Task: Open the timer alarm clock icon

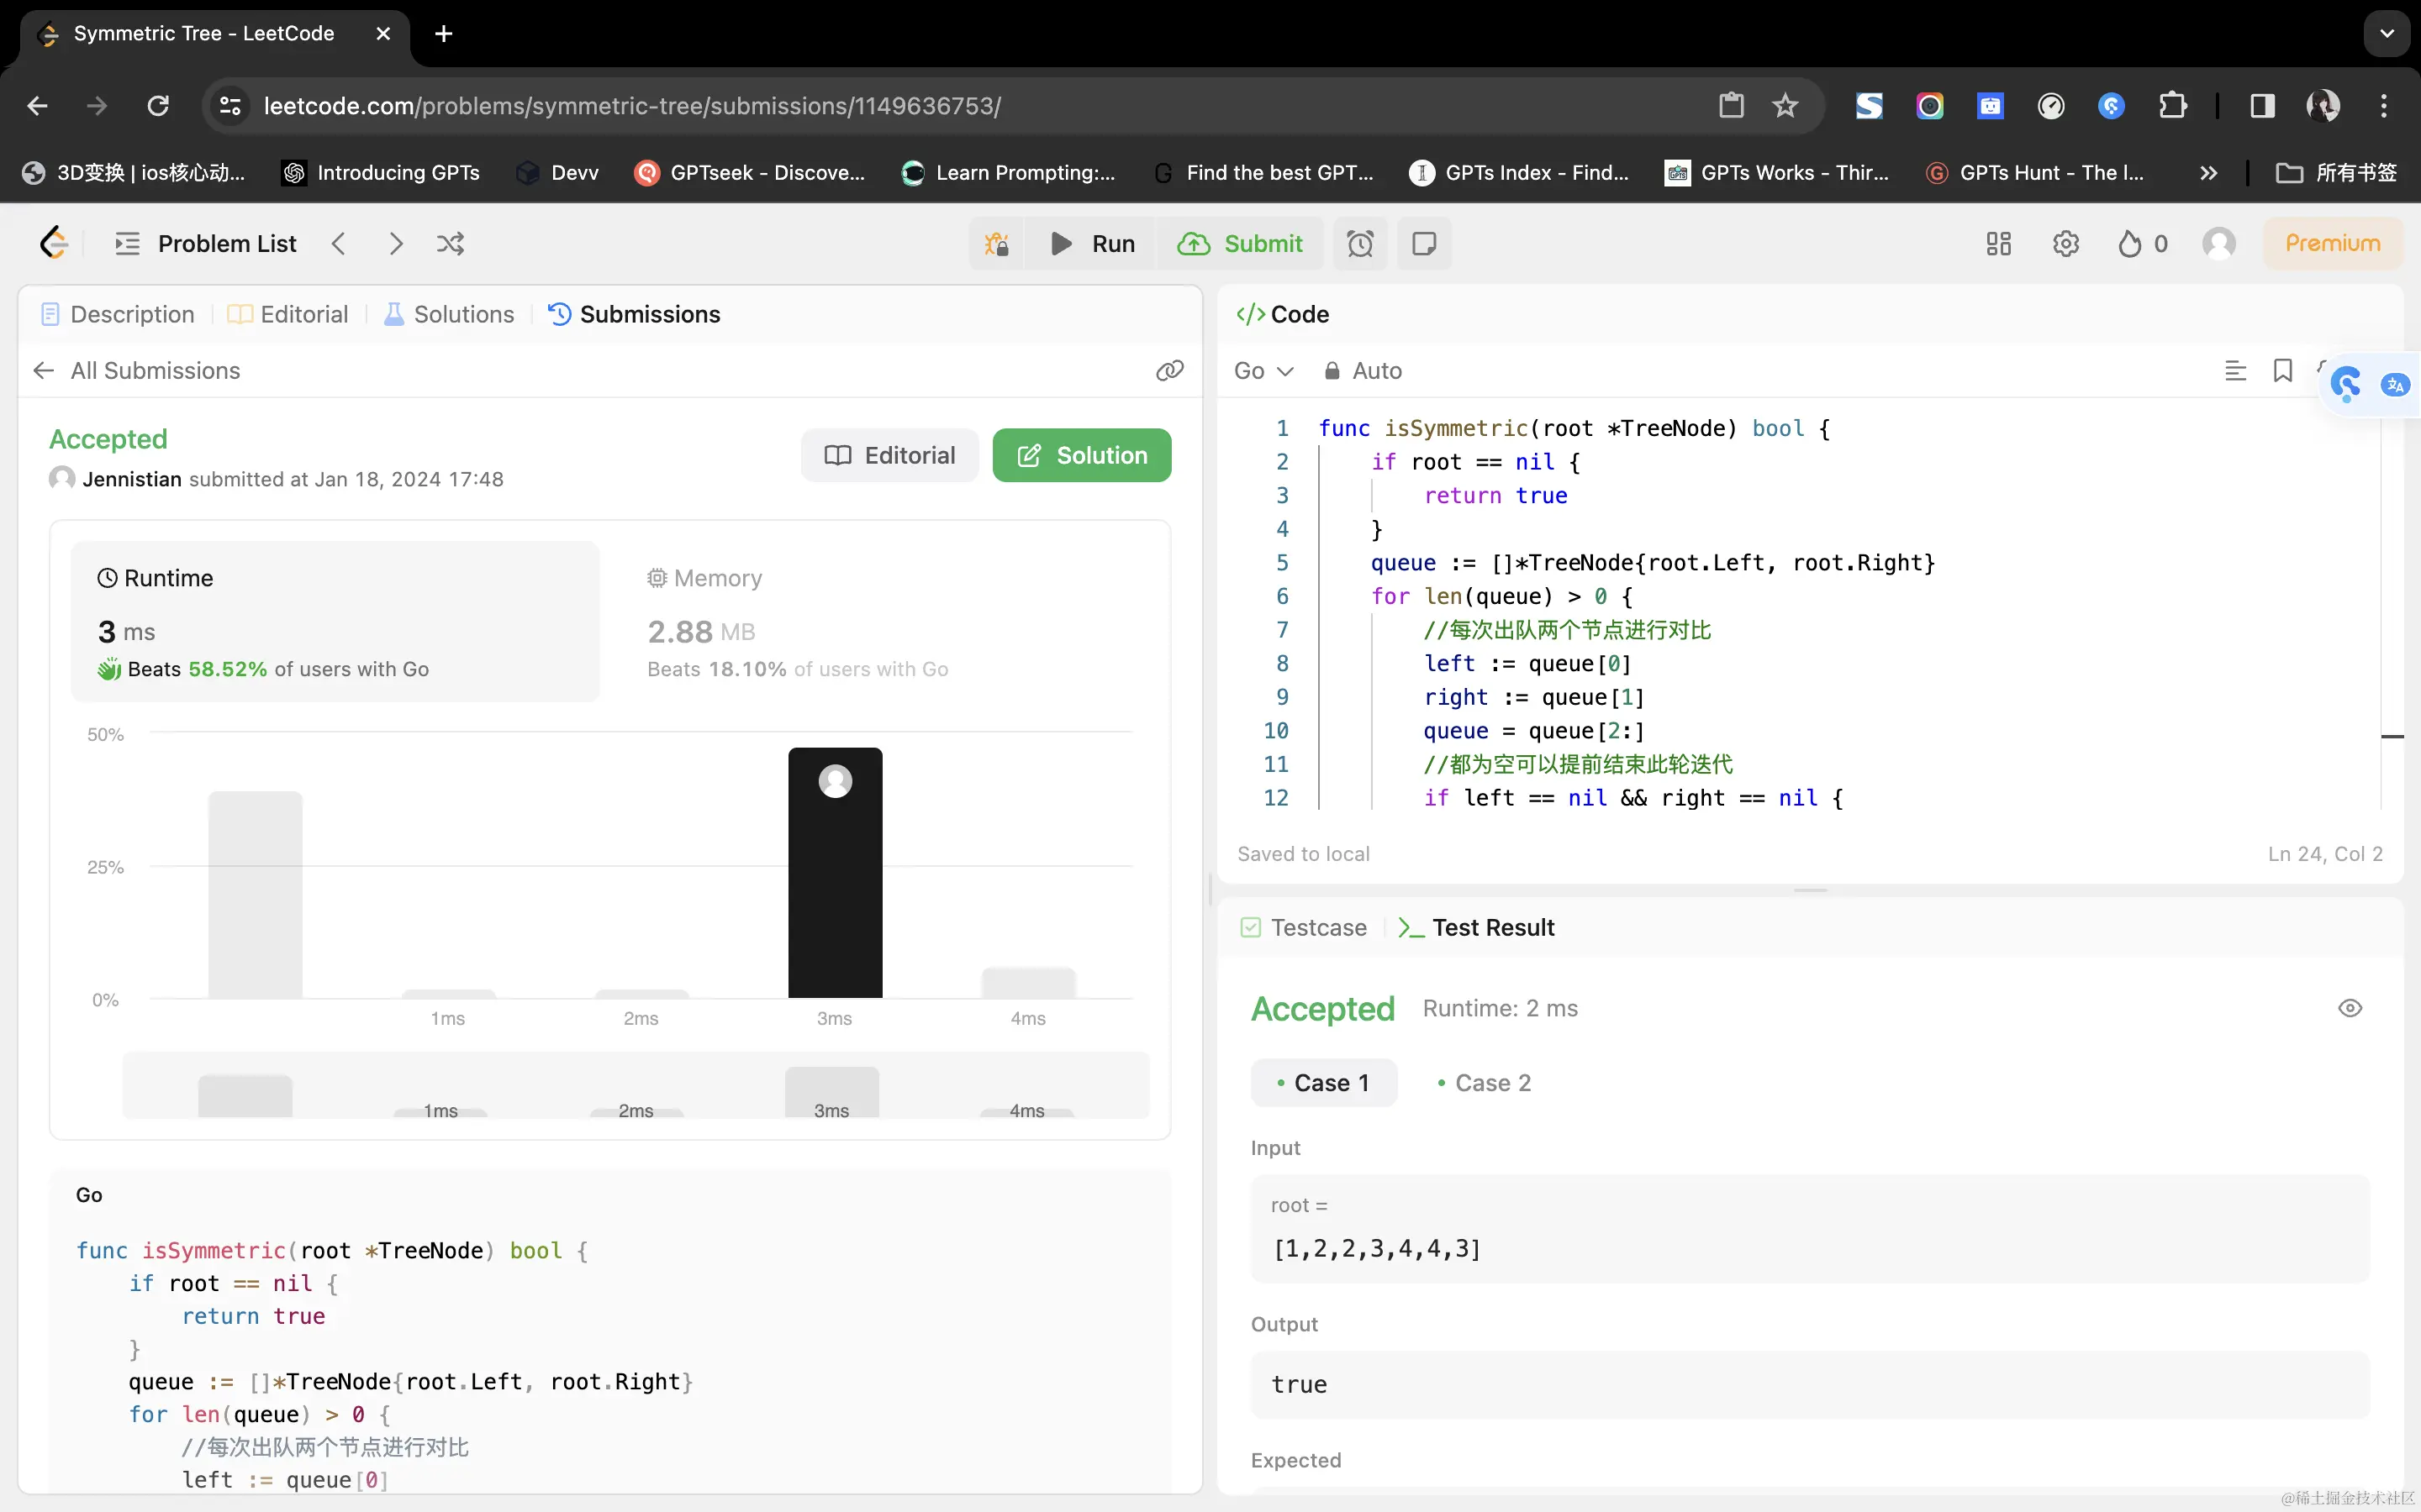Action: tap(1359, 244)
